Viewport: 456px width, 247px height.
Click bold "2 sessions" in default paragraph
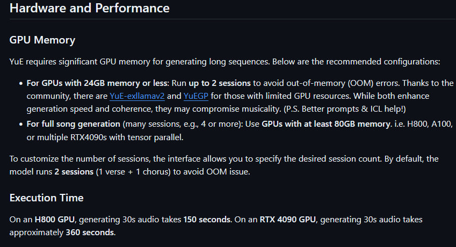point(74,172)
